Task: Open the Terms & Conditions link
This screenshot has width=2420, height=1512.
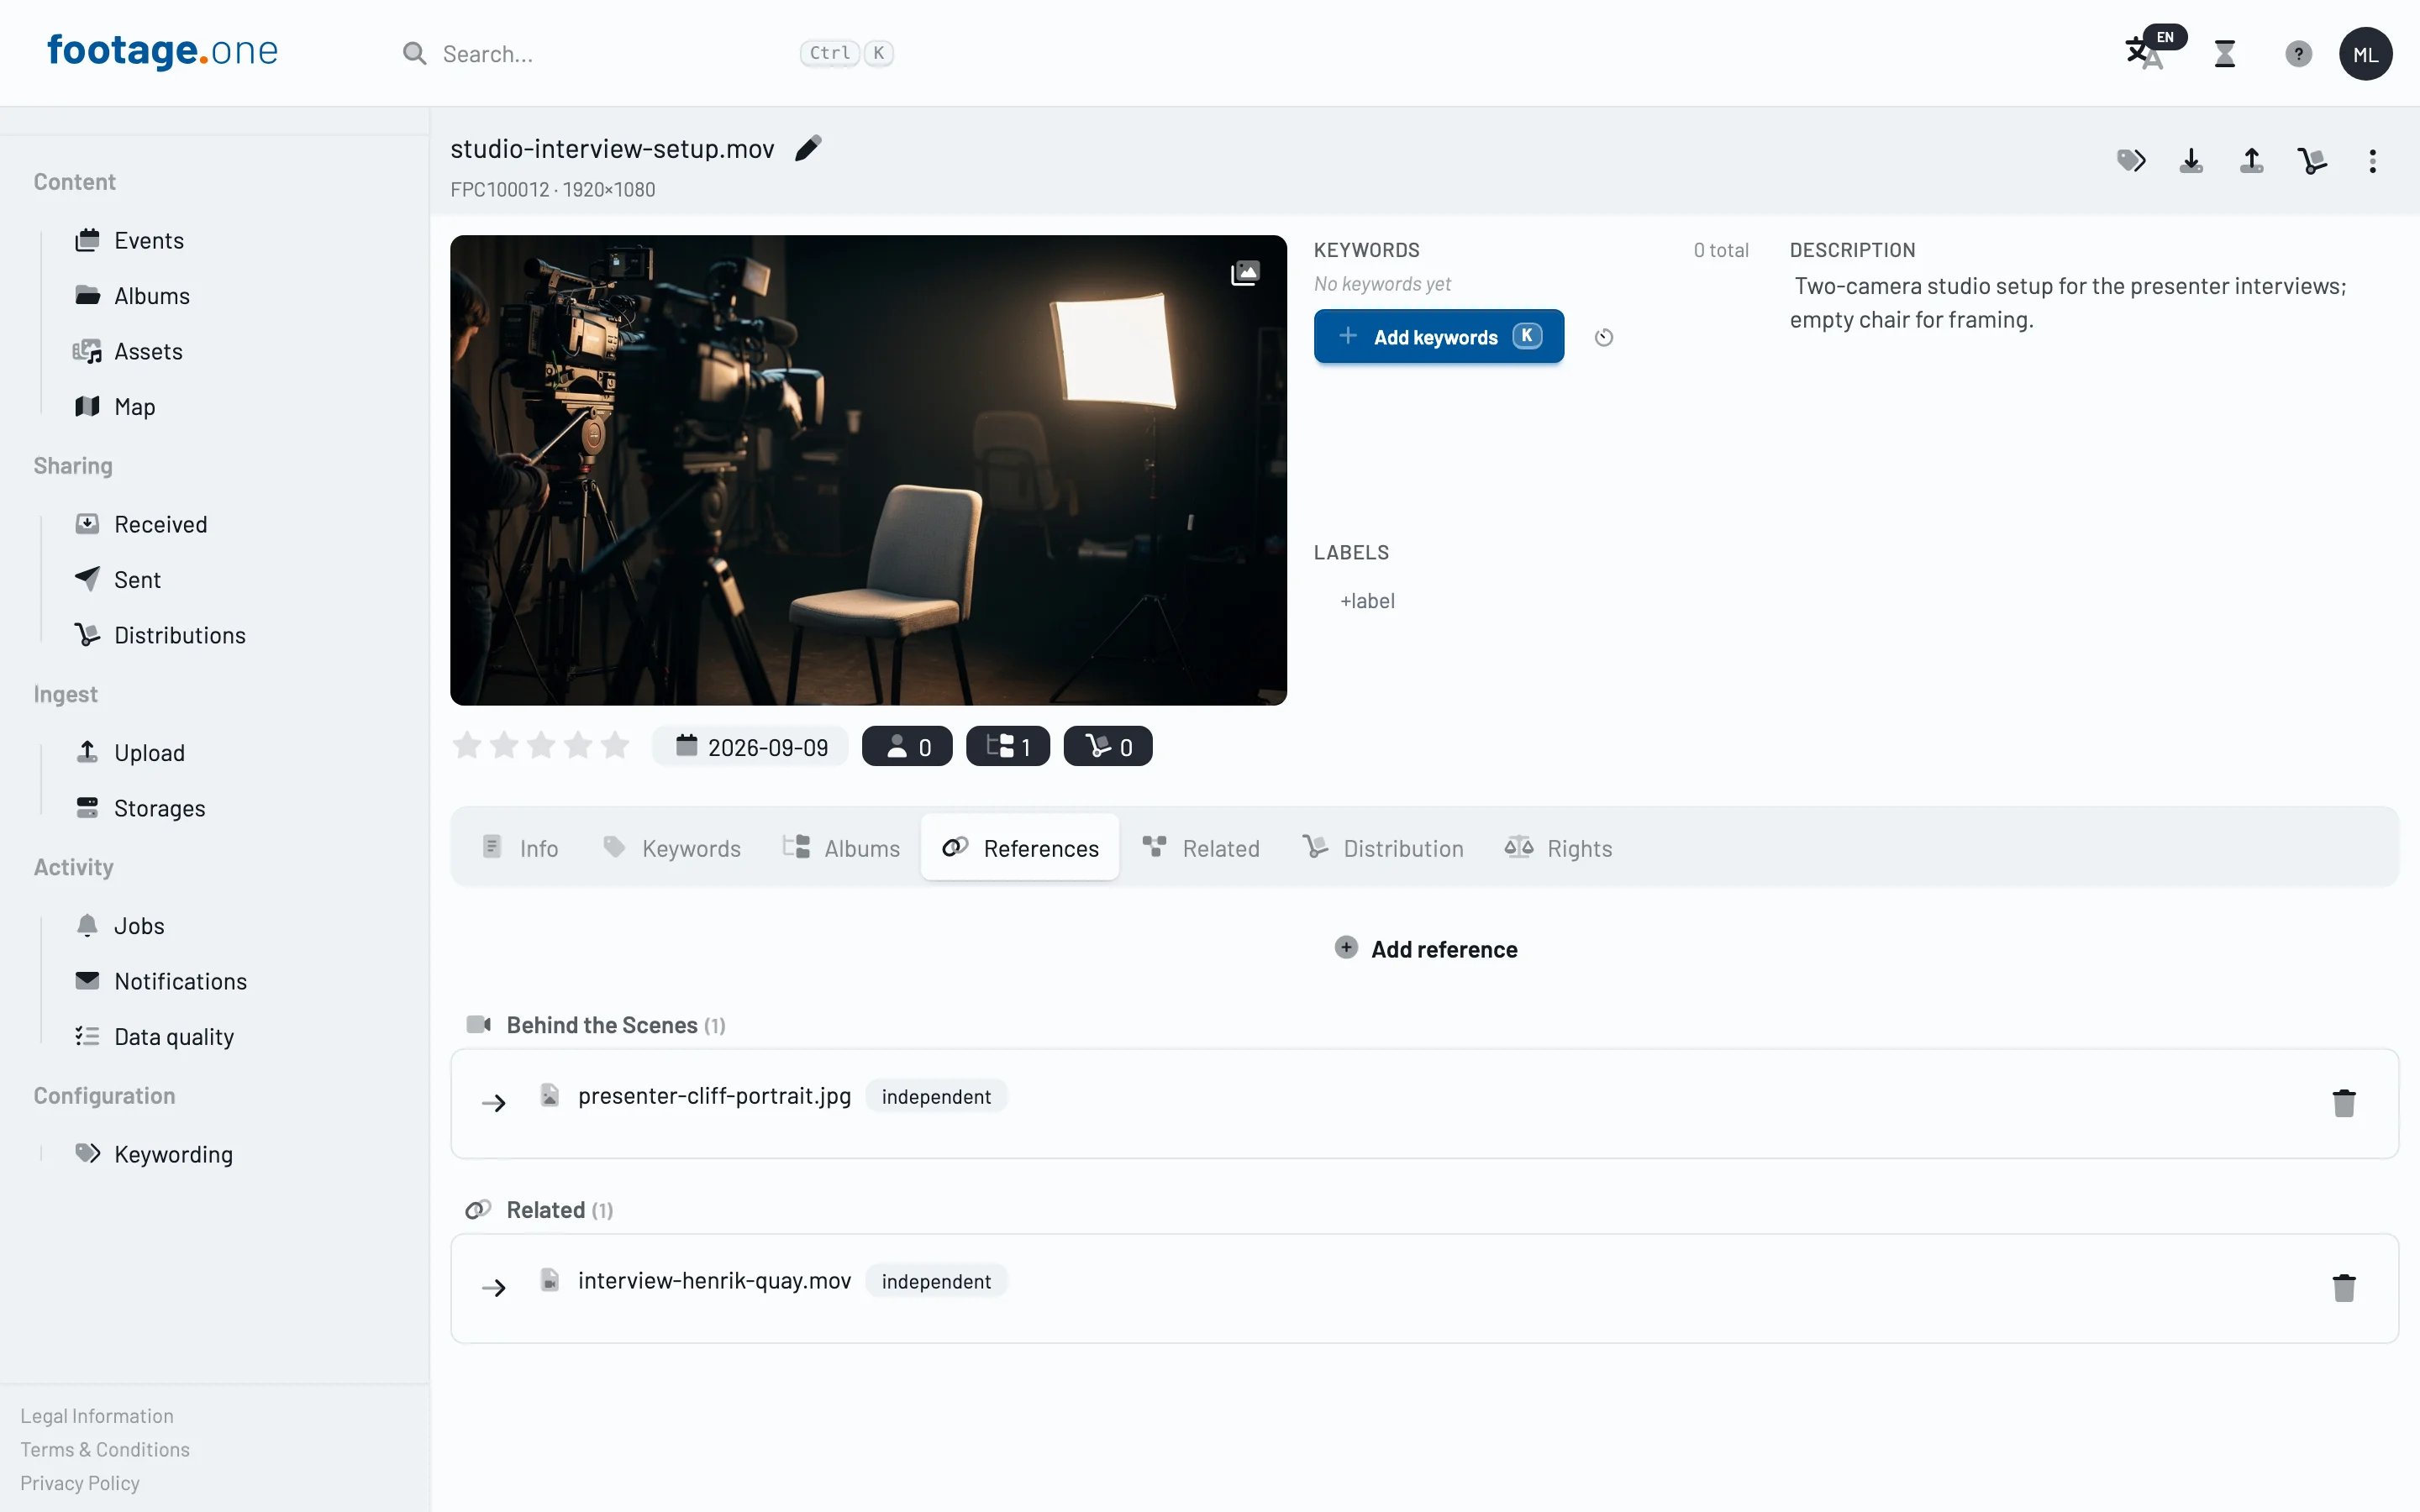Action: point(105,1449)
